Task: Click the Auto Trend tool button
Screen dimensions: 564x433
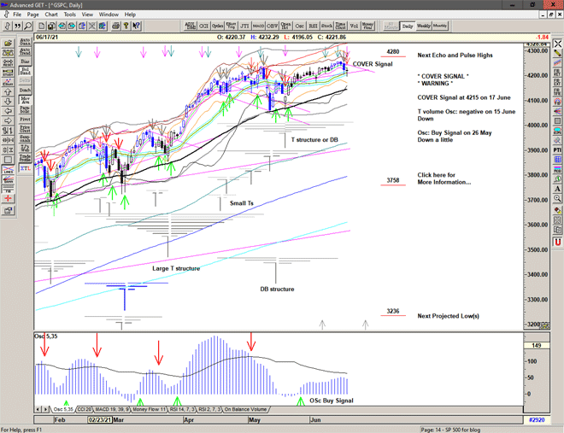Action: coord(25,51)
